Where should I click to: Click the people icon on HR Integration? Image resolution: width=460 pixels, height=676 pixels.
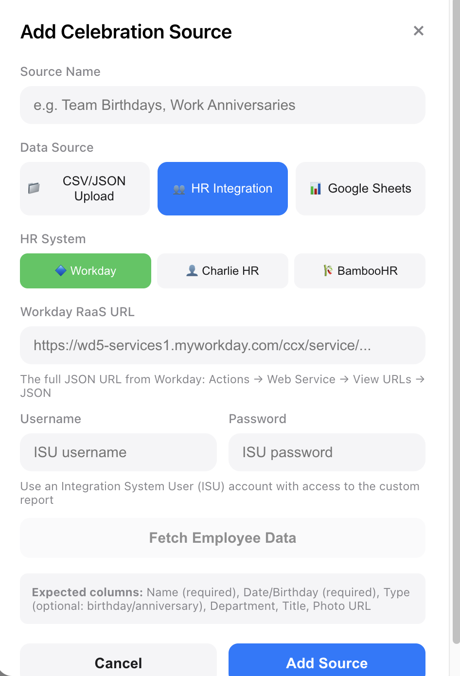pos(179,189)
